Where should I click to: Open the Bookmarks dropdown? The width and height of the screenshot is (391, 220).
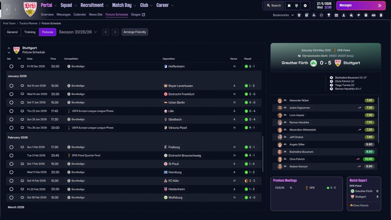[283, 15]
